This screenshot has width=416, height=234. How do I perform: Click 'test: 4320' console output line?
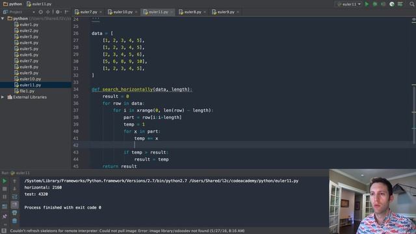click(36, 194)
